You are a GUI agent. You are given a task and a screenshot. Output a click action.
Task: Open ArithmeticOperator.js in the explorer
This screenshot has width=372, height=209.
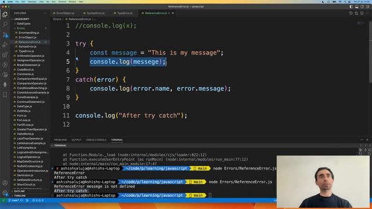click(x=31, y=56)
